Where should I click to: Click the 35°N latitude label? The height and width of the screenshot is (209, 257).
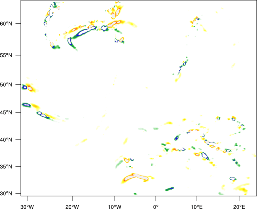pos(6,167)
